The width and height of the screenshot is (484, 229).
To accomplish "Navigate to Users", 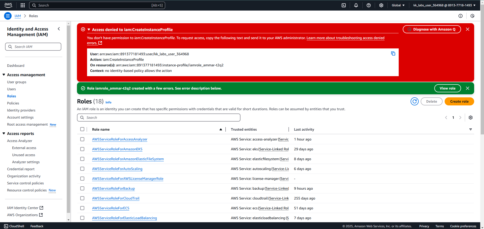I will tap(11, 89).
